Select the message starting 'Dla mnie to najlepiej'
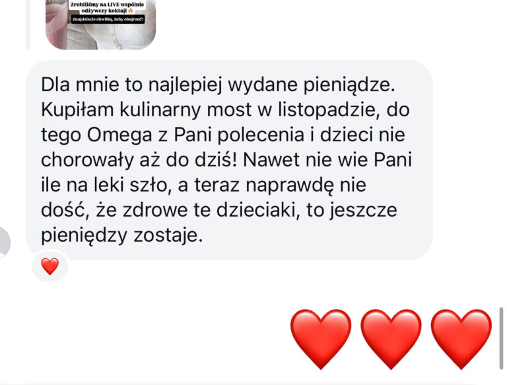Image resolution: width=507 pixels, height=385 pixels. 229,160
